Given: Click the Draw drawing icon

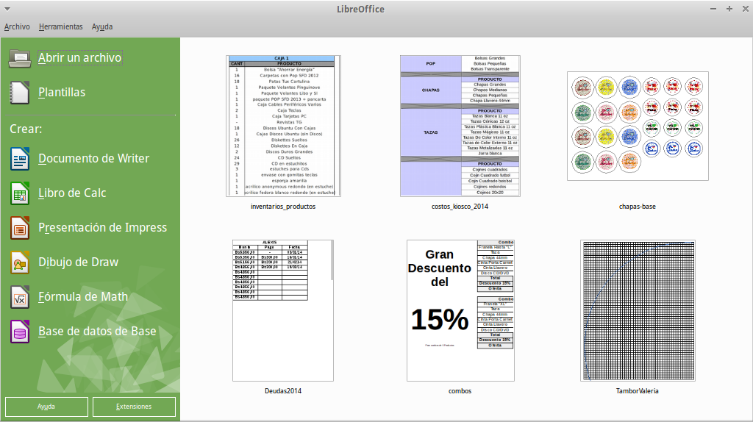Looking at the screenshot, I should 20,262.
